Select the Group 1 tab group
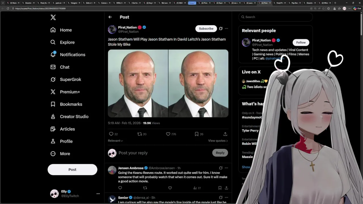 pyautogui.click(x=192, y=3)
